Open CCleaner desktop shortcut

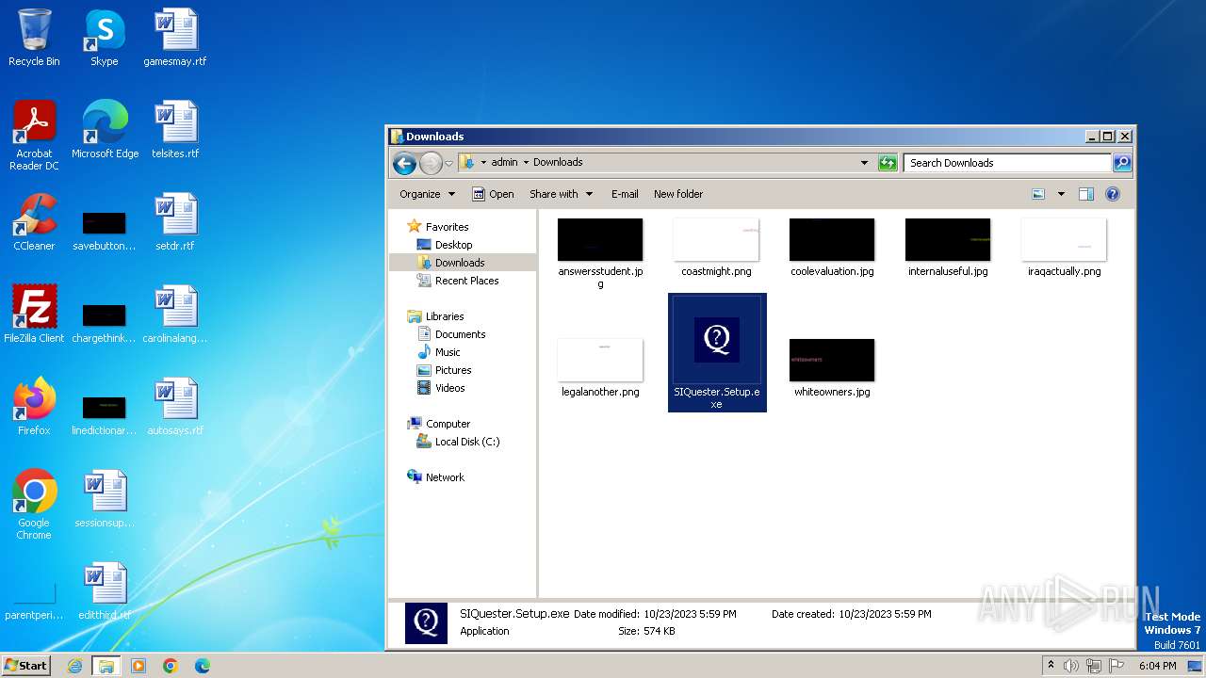[x=34, y=222]
